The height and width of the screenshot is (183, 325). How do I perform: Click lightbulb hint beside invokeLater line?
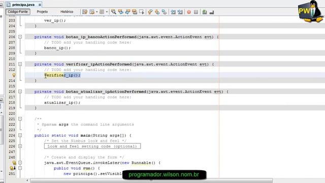point(14,163)
